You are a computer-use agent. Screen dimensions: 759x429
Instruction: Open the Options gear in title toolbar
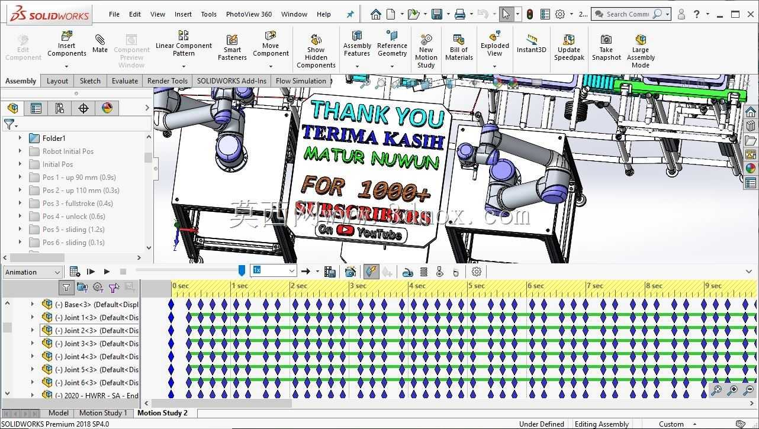coord(560,14)
